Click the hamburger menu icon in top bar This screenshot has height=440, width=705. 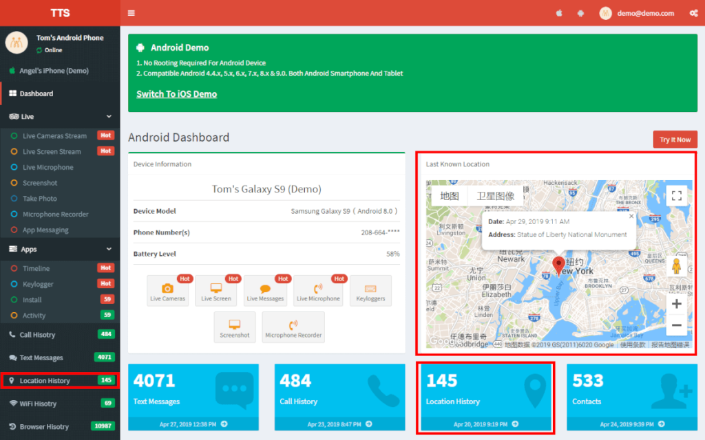(x=131, y=13)
